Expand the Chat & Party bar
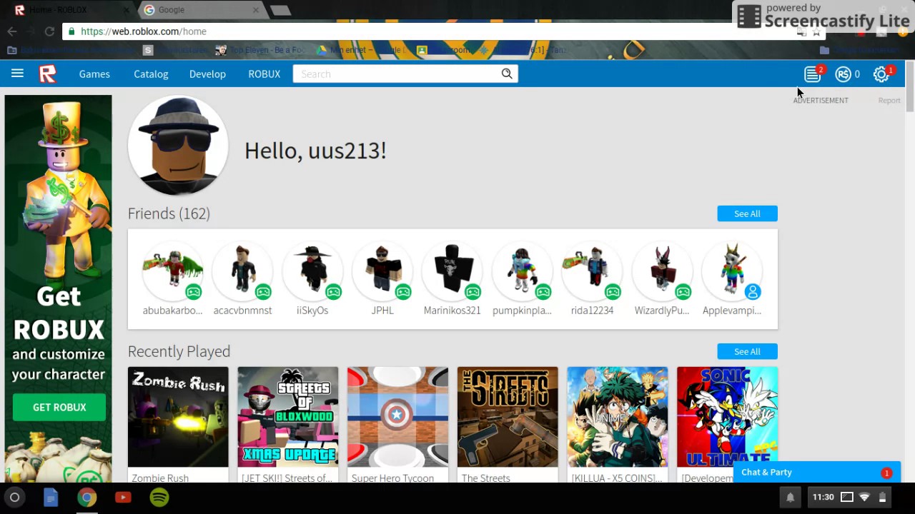This screenshot has width=915, height=514. pyautogui.click(x=817, y=473)
